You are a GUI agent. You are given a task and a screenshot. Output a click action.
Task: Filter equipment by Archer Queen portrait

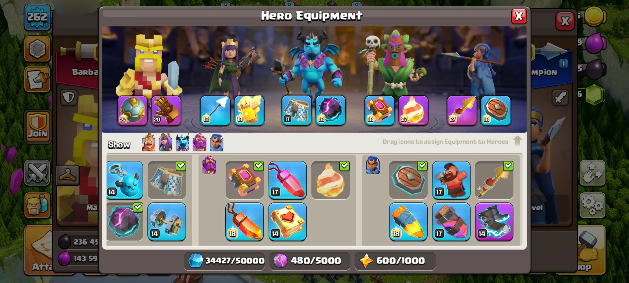coord(165,143)
